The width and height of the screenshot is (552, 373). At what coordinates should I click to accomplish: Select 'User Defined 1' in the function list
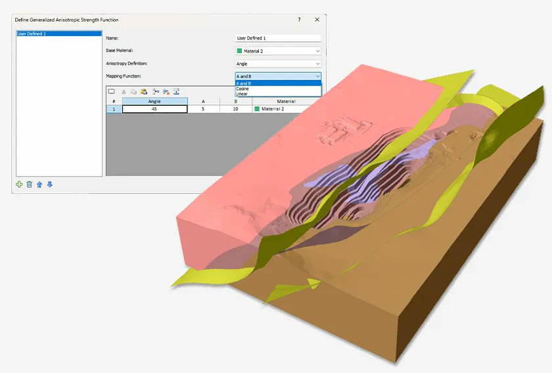click(x=59, y=33)
